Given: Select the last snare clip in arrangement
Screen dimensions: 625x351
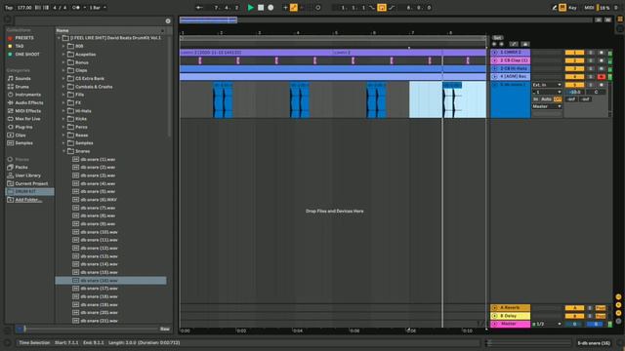Looking at the screenshot, I should pos(452,99).
